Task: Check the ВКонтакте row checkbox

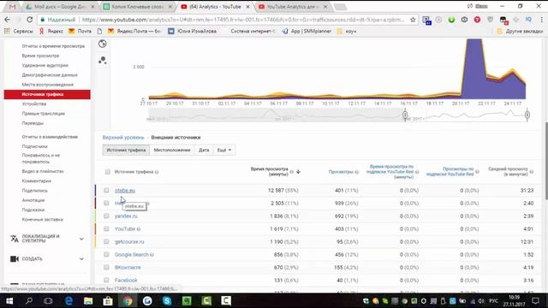Action: [106, 268]
